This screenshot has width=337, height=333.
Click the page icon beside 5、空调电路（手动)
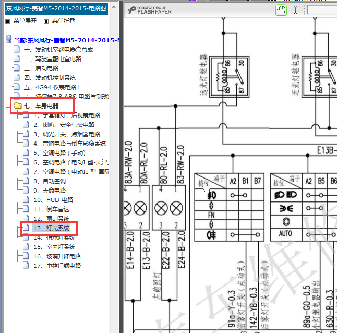[26, 152]
